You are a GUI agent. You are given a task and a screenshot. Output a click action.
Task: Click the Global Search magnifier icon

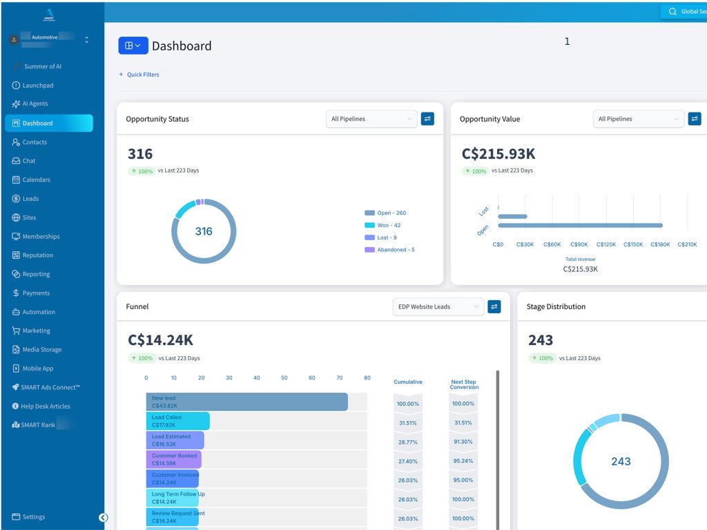click(672, 12)
